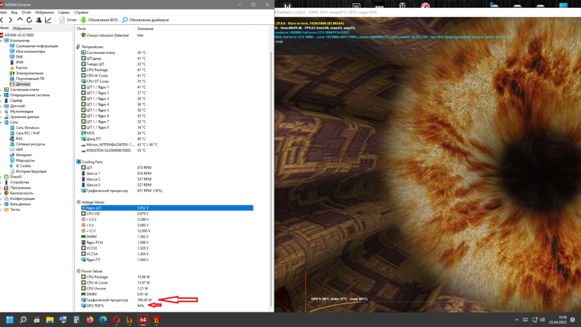Open the graph chart toolbar icon
This screenshot has height=327, width=581.
click(x=48, y=20)
